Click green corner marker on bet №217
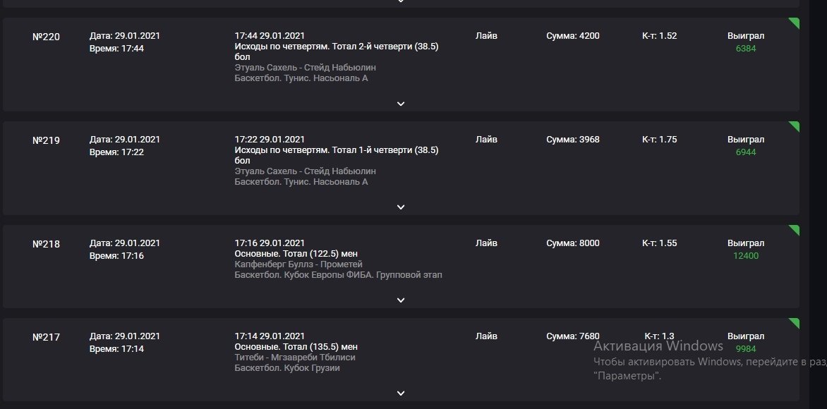This screenshot has width=827, height=409. 795,323
